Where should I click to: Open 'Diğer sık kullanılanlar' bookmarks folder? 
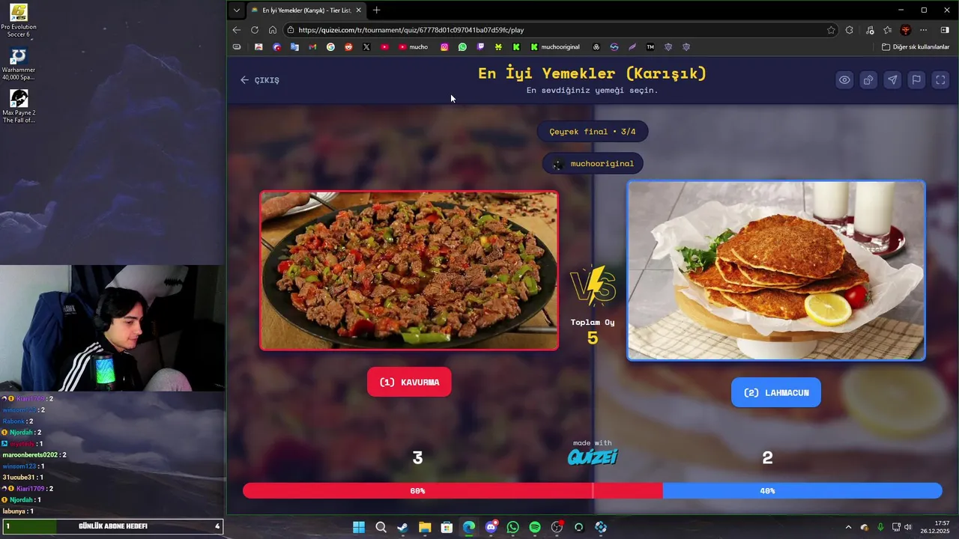click(x=916, y=47)
